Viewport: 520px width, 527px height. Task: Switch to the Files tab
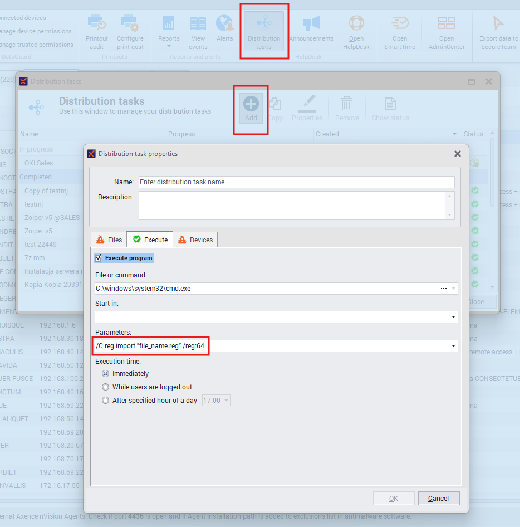(x=109, y=240)
